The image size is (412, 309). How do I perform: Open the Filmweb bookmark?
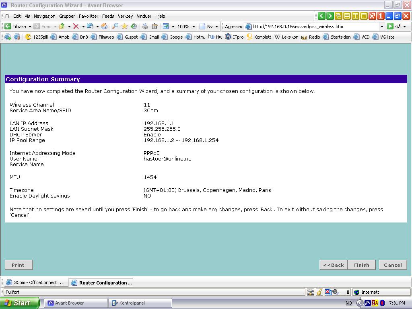coord(103,37)
